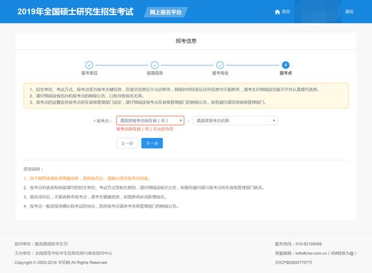Click the 首页 home icon in header

(277, 12)
